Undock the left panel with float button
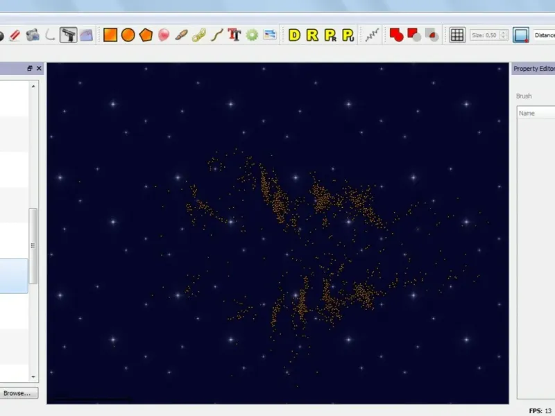555x416 pixels. click(30, 68)
